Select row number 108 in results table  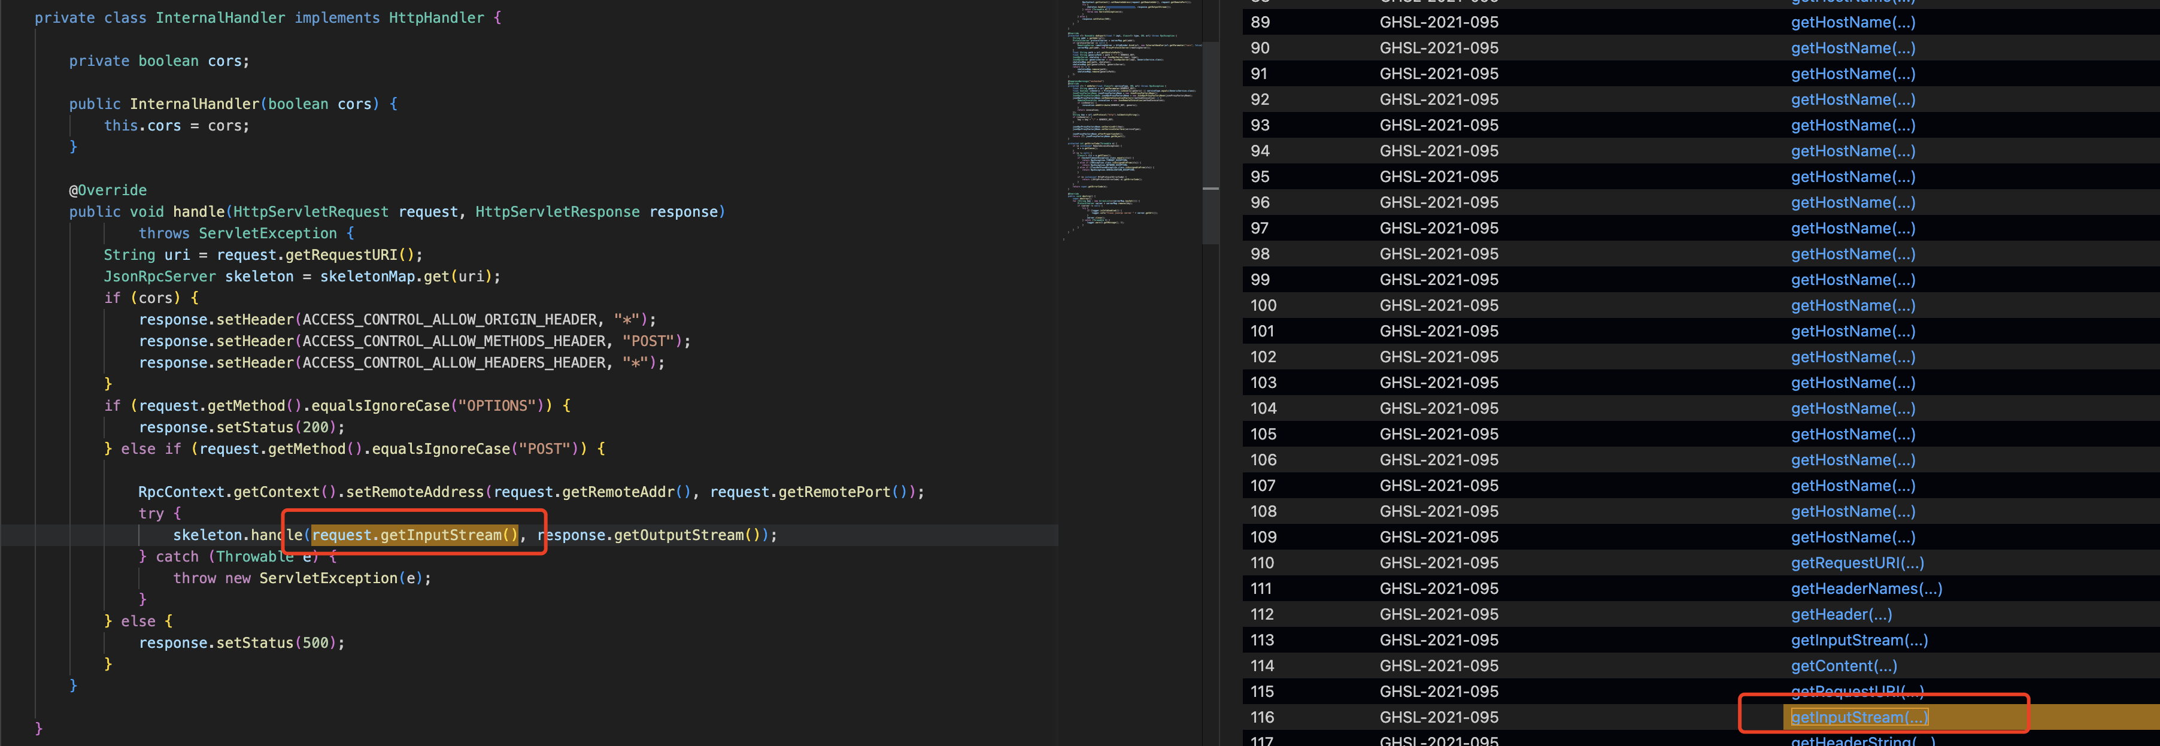point(1263,511)
